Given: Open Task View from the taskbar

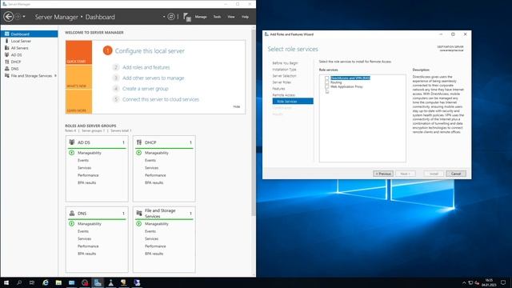Looking at the screenshot, I should tap(32, 282).
